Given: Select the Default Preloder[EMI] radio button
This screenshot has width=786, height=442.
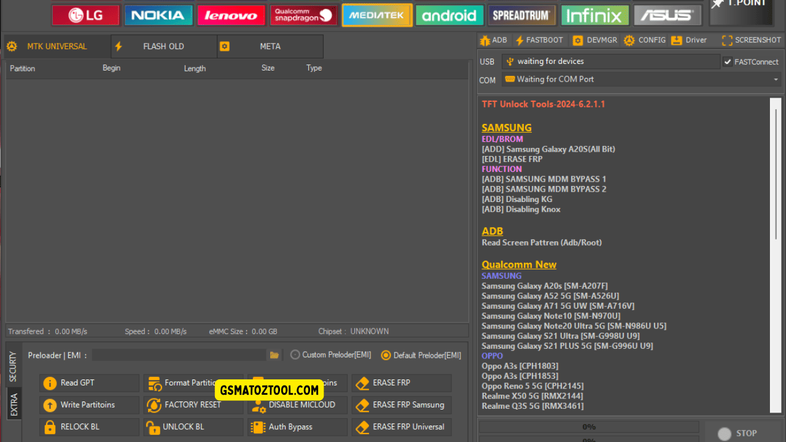Looking at the screenshot, I should (386, 355).
